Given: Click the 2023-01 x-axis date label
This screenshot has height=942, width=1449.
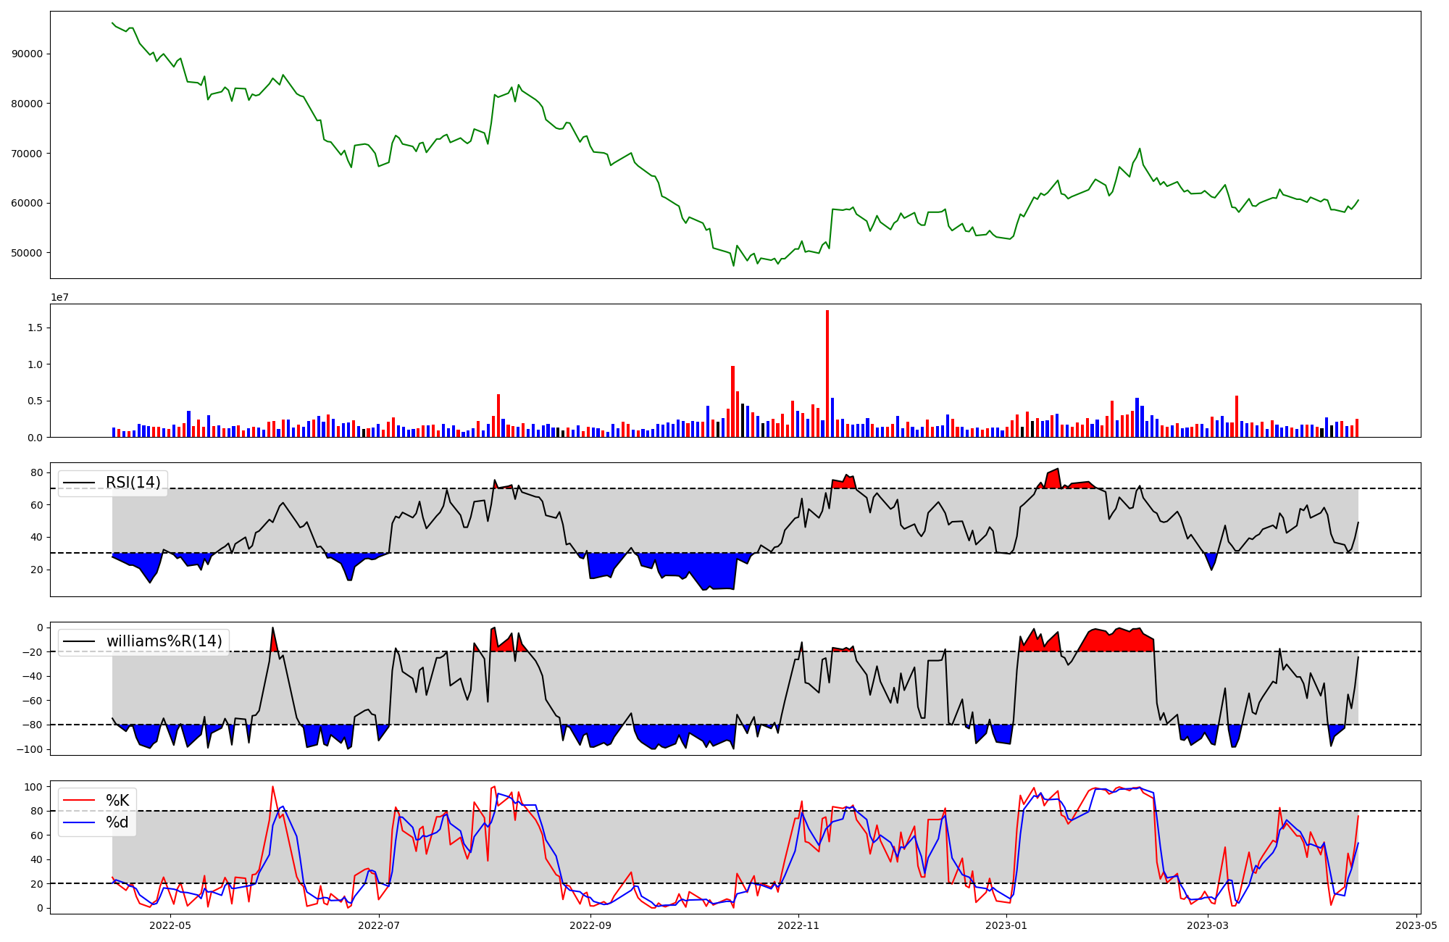Looking at the screenshot, I should 1006,925.
